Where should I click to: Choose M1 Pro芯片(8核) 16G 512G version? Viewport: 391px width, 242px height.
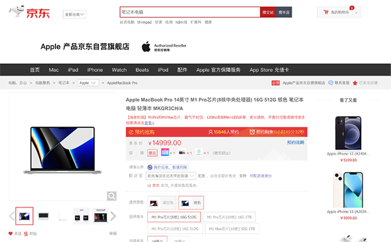pyautogui.click(x=174, y=217)
